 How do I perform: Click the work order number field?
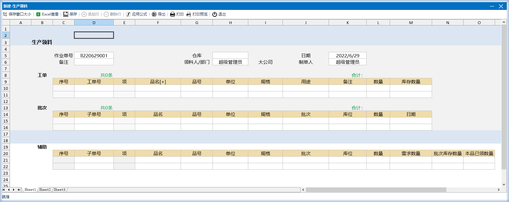pos(94,56)
